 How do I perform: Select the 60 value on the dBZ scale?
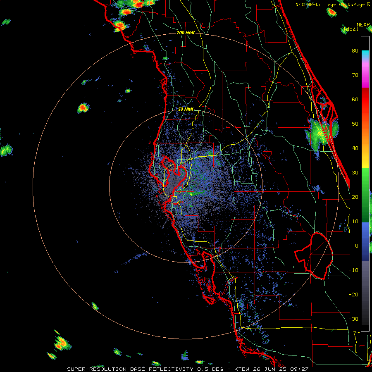pos(355,99)
